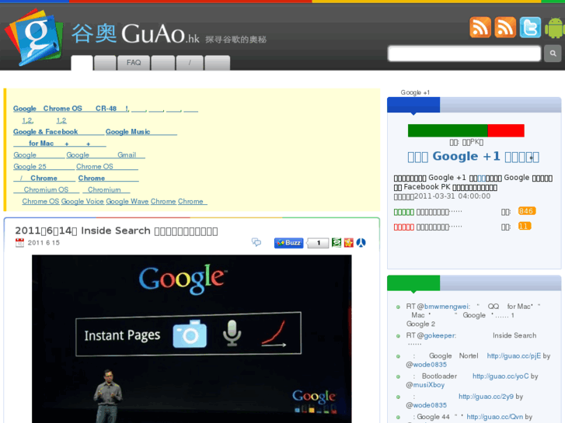Open the Twitter bird icon
The height and width of the screenshot is (423, 565).
(530, 27)
